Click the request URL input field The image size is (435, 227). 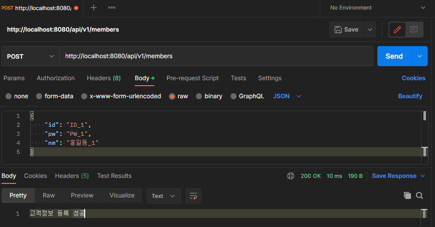tap(216, 56)
